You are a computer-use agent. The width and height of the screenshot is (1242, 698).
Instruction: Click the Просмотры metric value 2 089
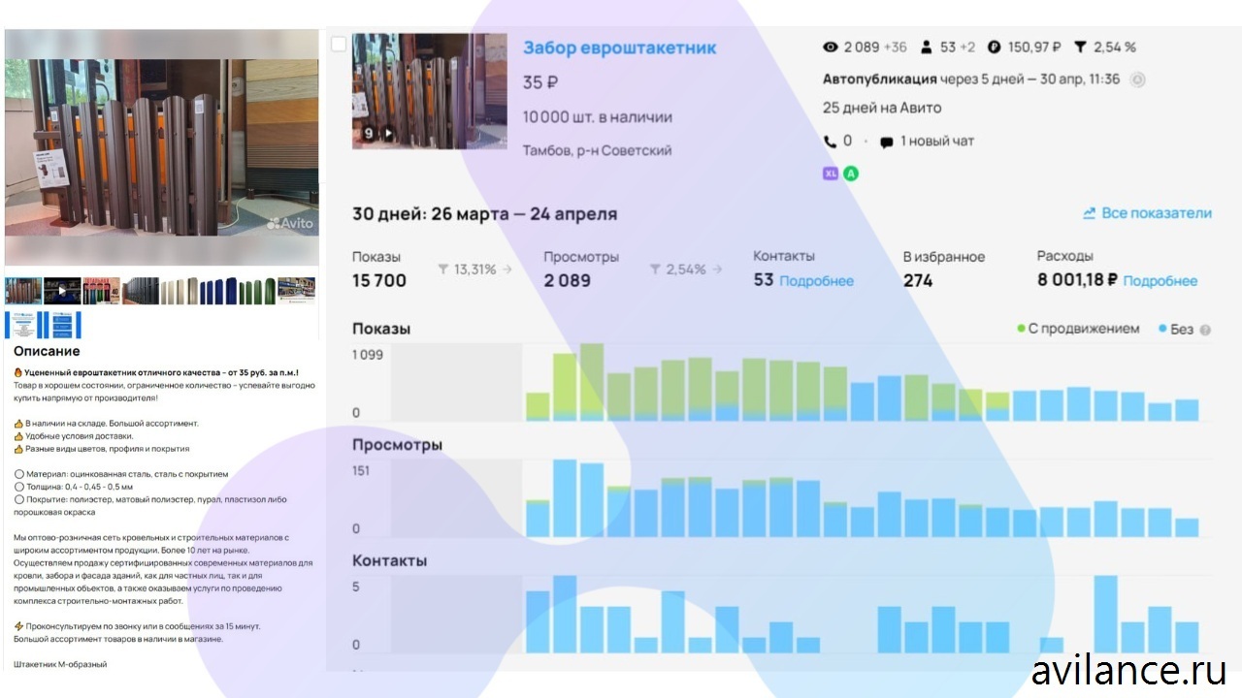567,281
